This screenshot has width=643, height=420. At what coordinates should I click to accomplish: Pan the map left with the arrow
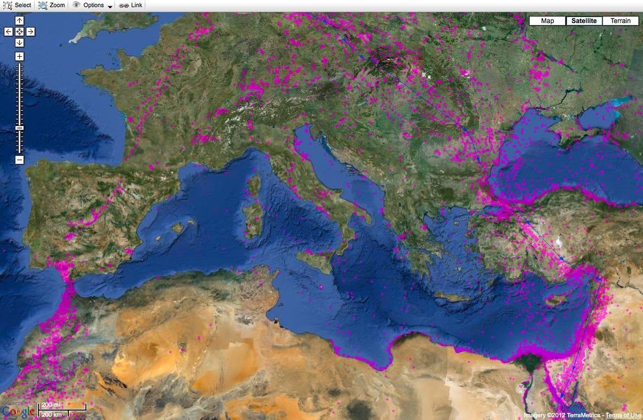pos(8,31)
